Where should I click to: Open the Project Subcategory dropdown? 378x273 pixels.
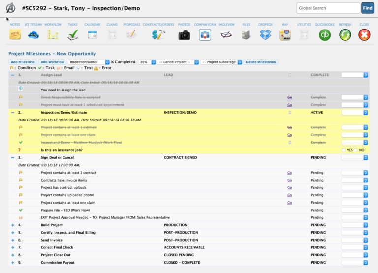click(x=221, y=62)
